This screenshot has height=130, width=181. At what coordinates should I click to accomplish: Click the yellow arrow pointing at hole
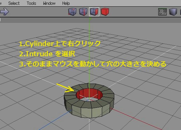[65, 88]
